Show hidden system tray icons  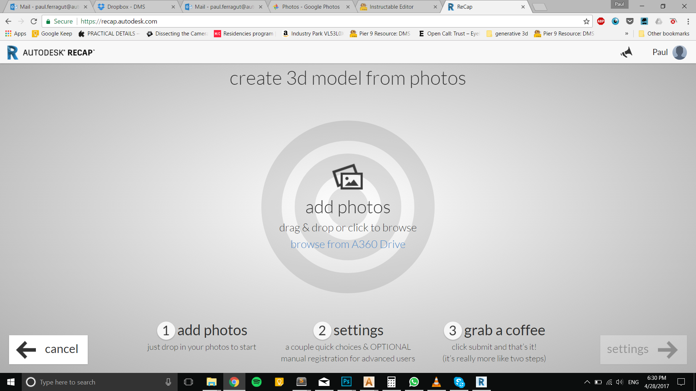(x=587, y=382)
